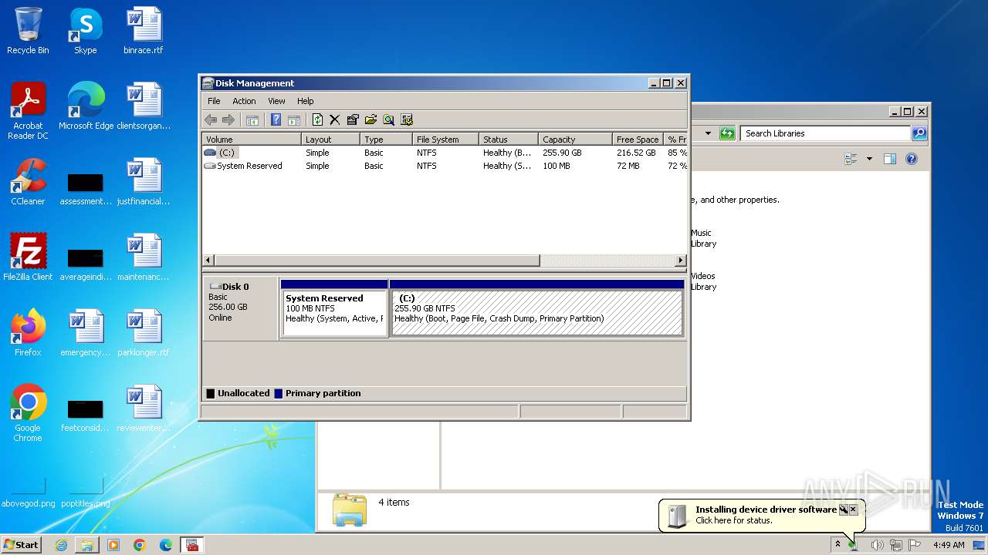This screenshot has width=988, height=555.
Task: Click the Delete X toolbar icon
Action: (334, 119)
